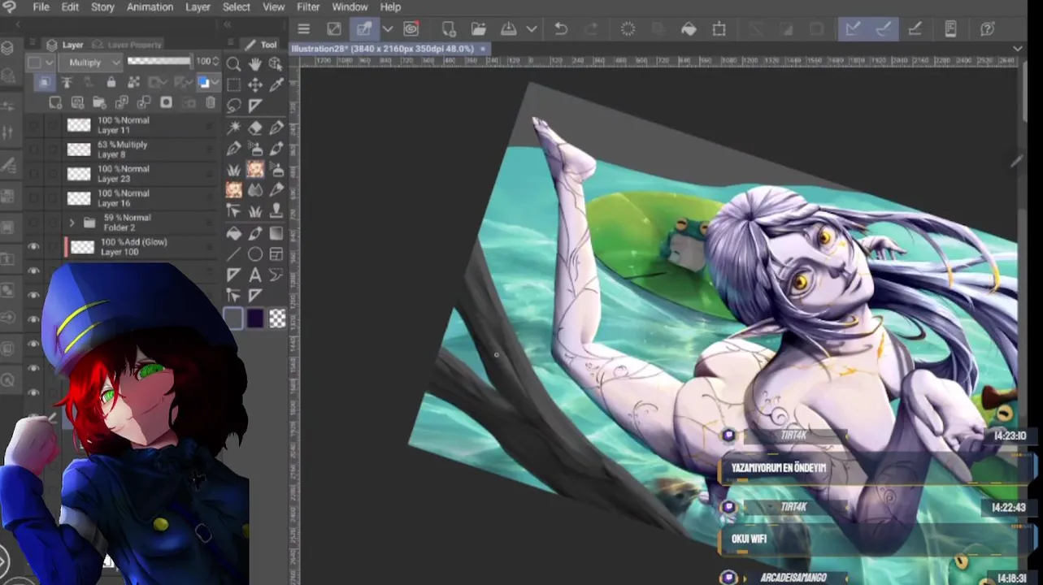Toggle visibility of Layer 23

tap(34, 174)
